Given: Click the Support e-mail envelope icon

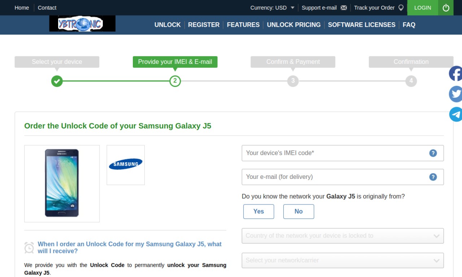Looking at the screenshot, I should coord(344,8).
